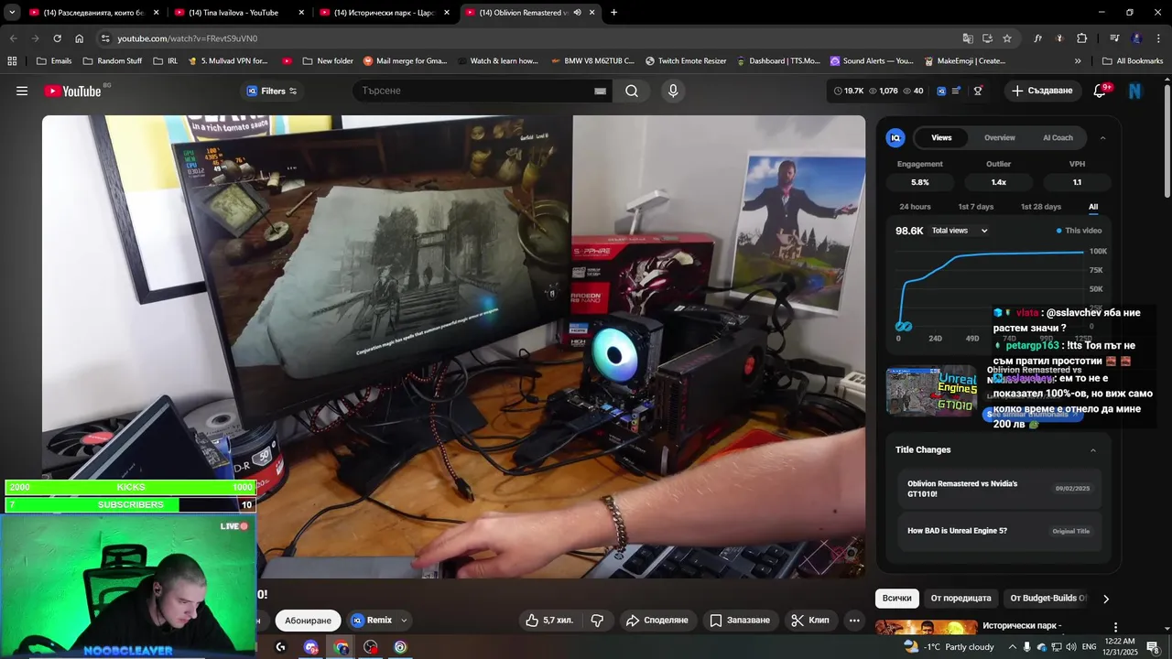The image size is (1172, 659).
Task: Open the Total views dropdown
Action: click(960, 231)
